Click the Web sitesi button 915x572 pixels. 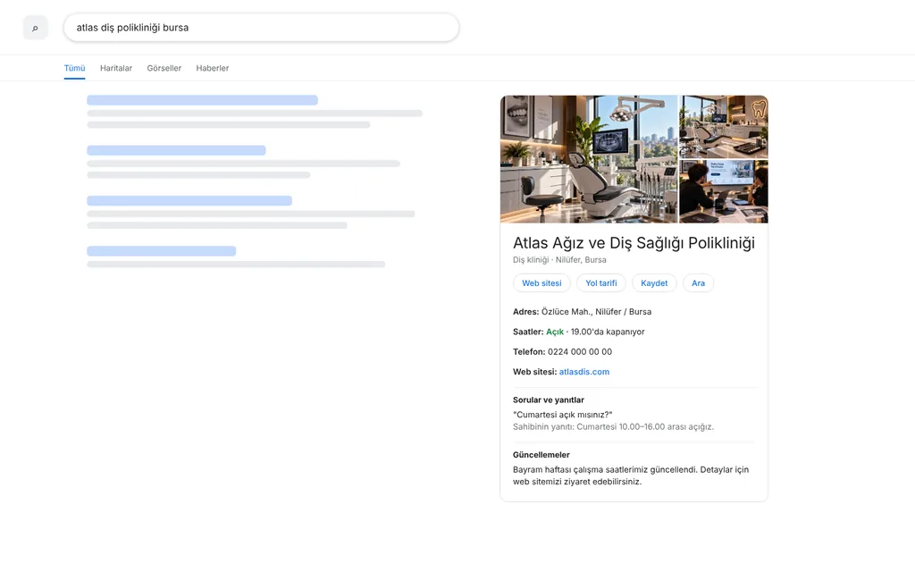click(541, 283)
